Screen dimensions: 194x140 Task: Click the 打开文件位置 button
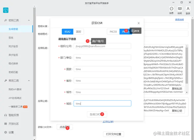pyautogui.click(x=114, y=134)
